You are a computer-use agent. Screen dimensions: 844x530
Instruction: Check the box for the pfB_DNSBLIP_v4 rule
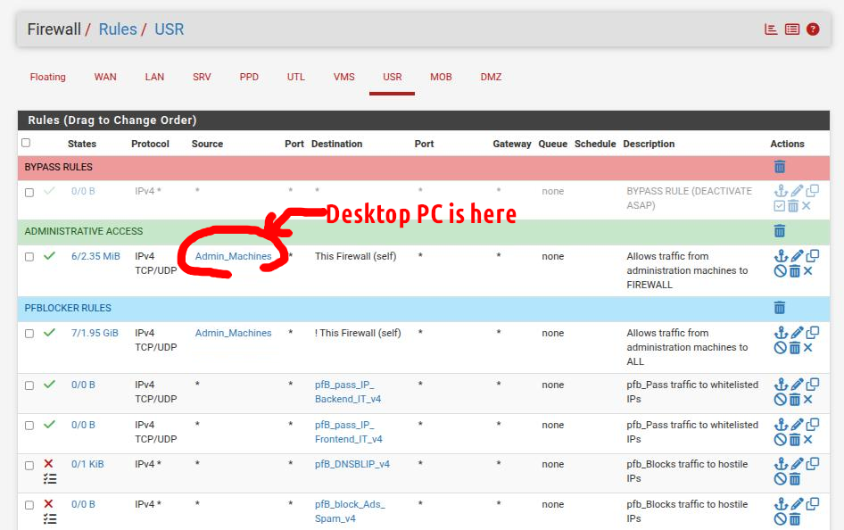pos(29,465)
